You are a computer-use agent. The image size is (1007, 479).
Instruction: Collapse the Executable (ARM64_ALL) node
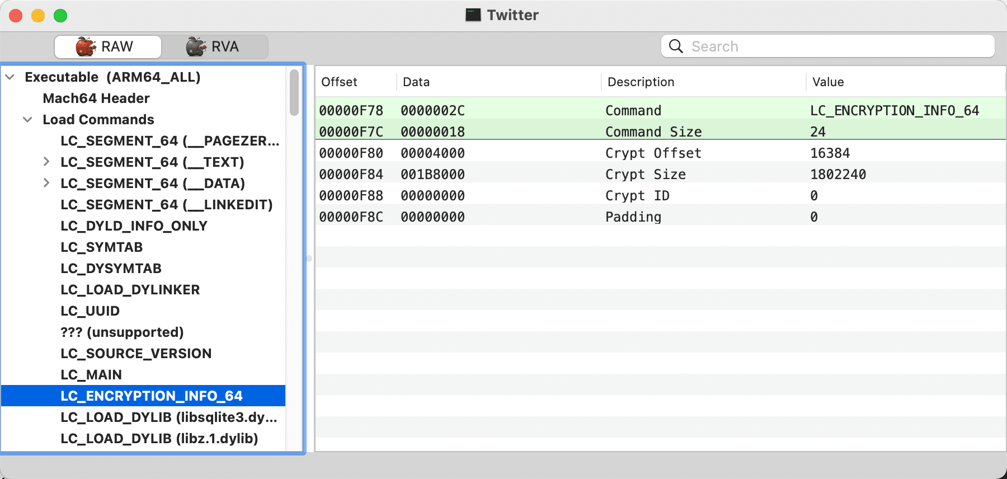[x=10, y=77]
